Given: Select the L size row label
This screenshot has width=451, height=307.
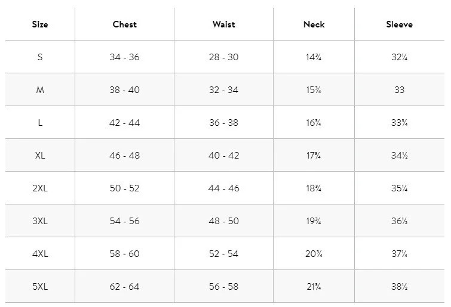Looking at the screenshot, I should pos(40,123).
